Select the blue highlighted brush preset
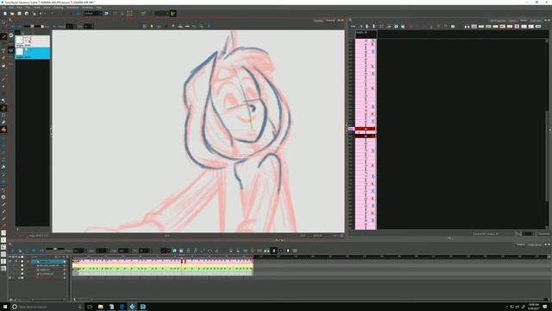552x311 pixels. click(33, 54)
